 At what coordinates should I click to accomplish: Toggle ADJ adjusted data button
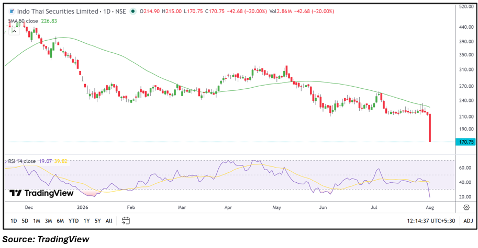click(468, 221)
